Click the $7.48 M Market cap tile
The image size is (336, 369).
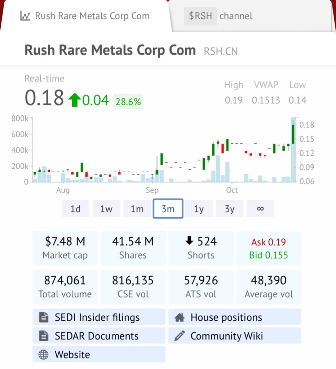pos(65,248)
